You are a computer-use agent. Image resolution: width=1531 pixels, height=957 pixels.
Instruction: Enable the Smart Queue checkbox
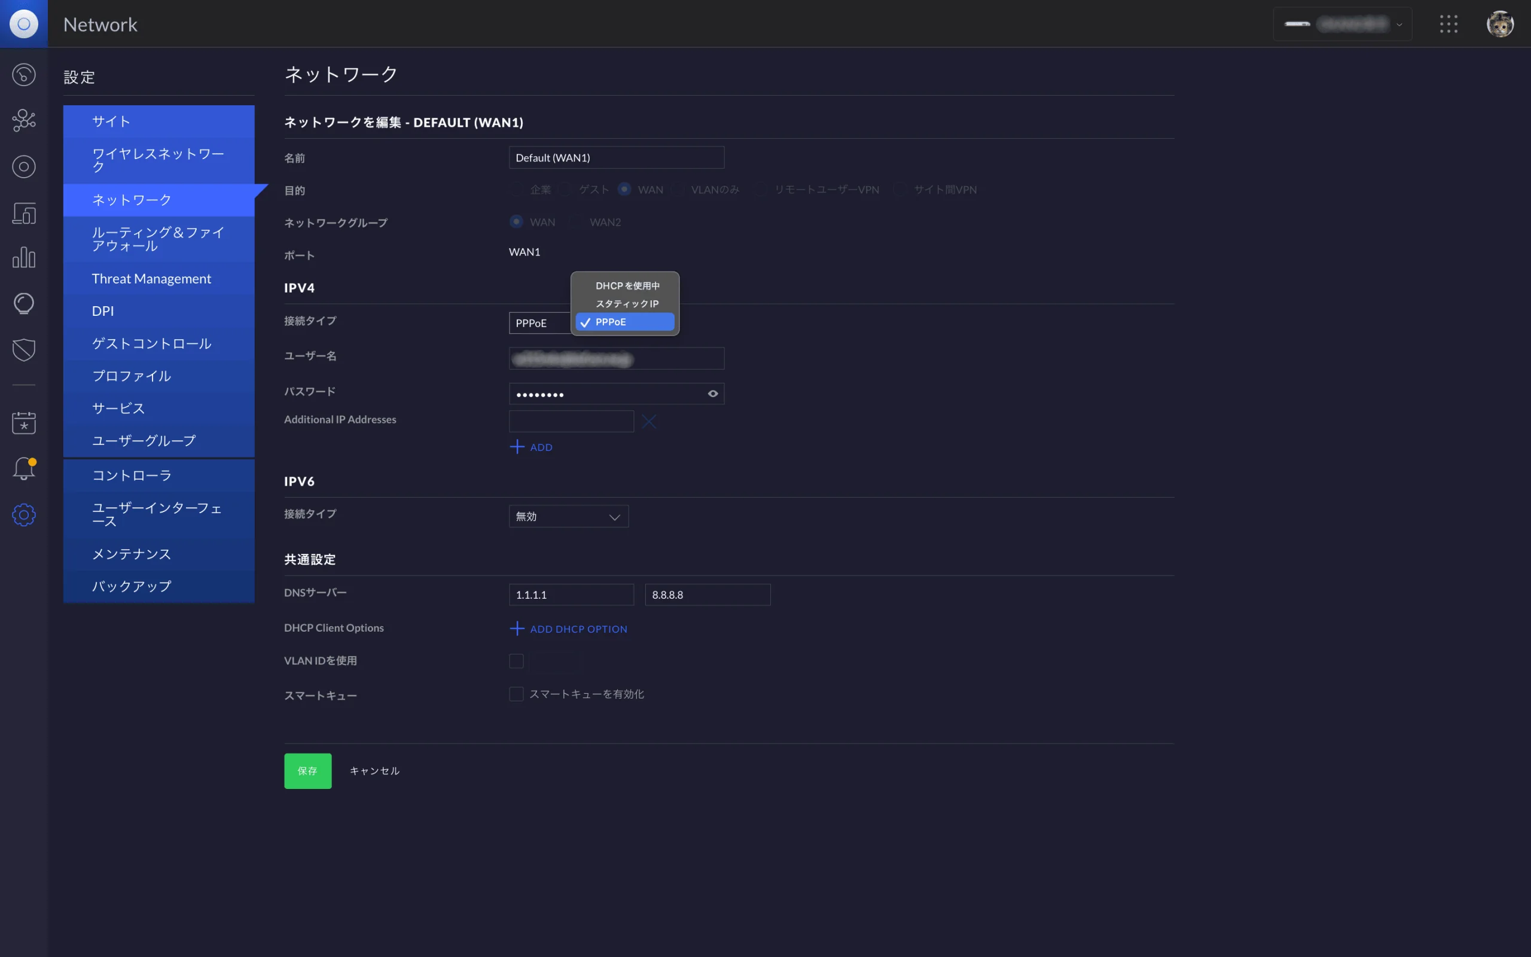(x=516, y=694)
